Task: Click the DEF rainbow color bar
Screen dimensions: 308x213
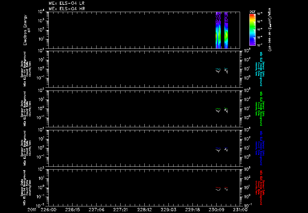Action: (x=252, y=30)
